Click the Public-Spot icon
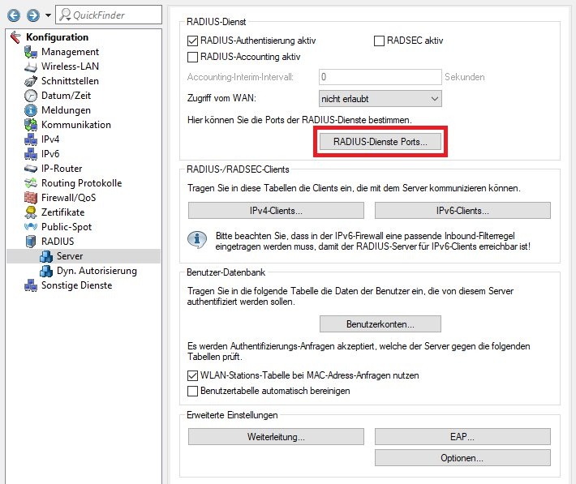The height and width of the screenshot is (484, 576). (x=31, y=227)
